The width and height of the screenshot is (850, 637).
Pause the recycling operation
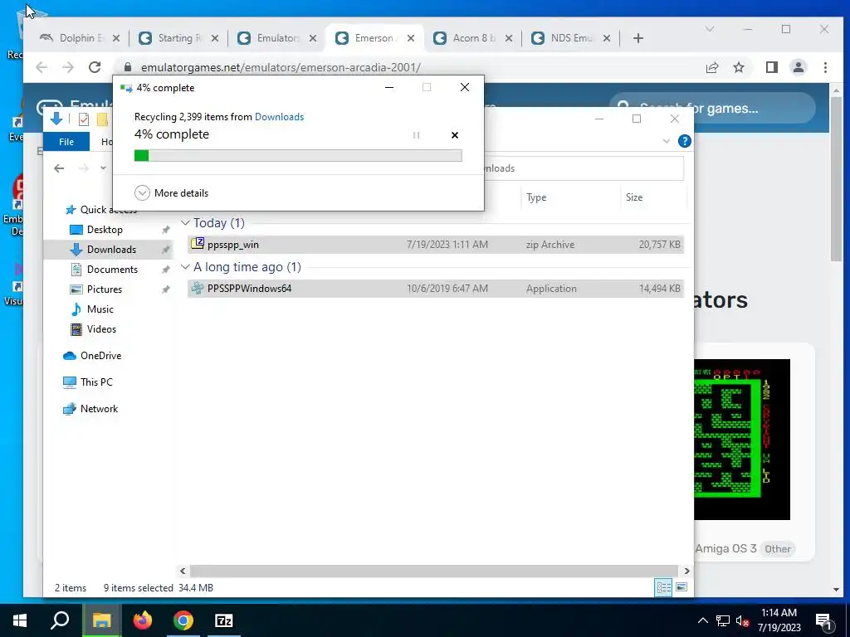click(416, 135)
